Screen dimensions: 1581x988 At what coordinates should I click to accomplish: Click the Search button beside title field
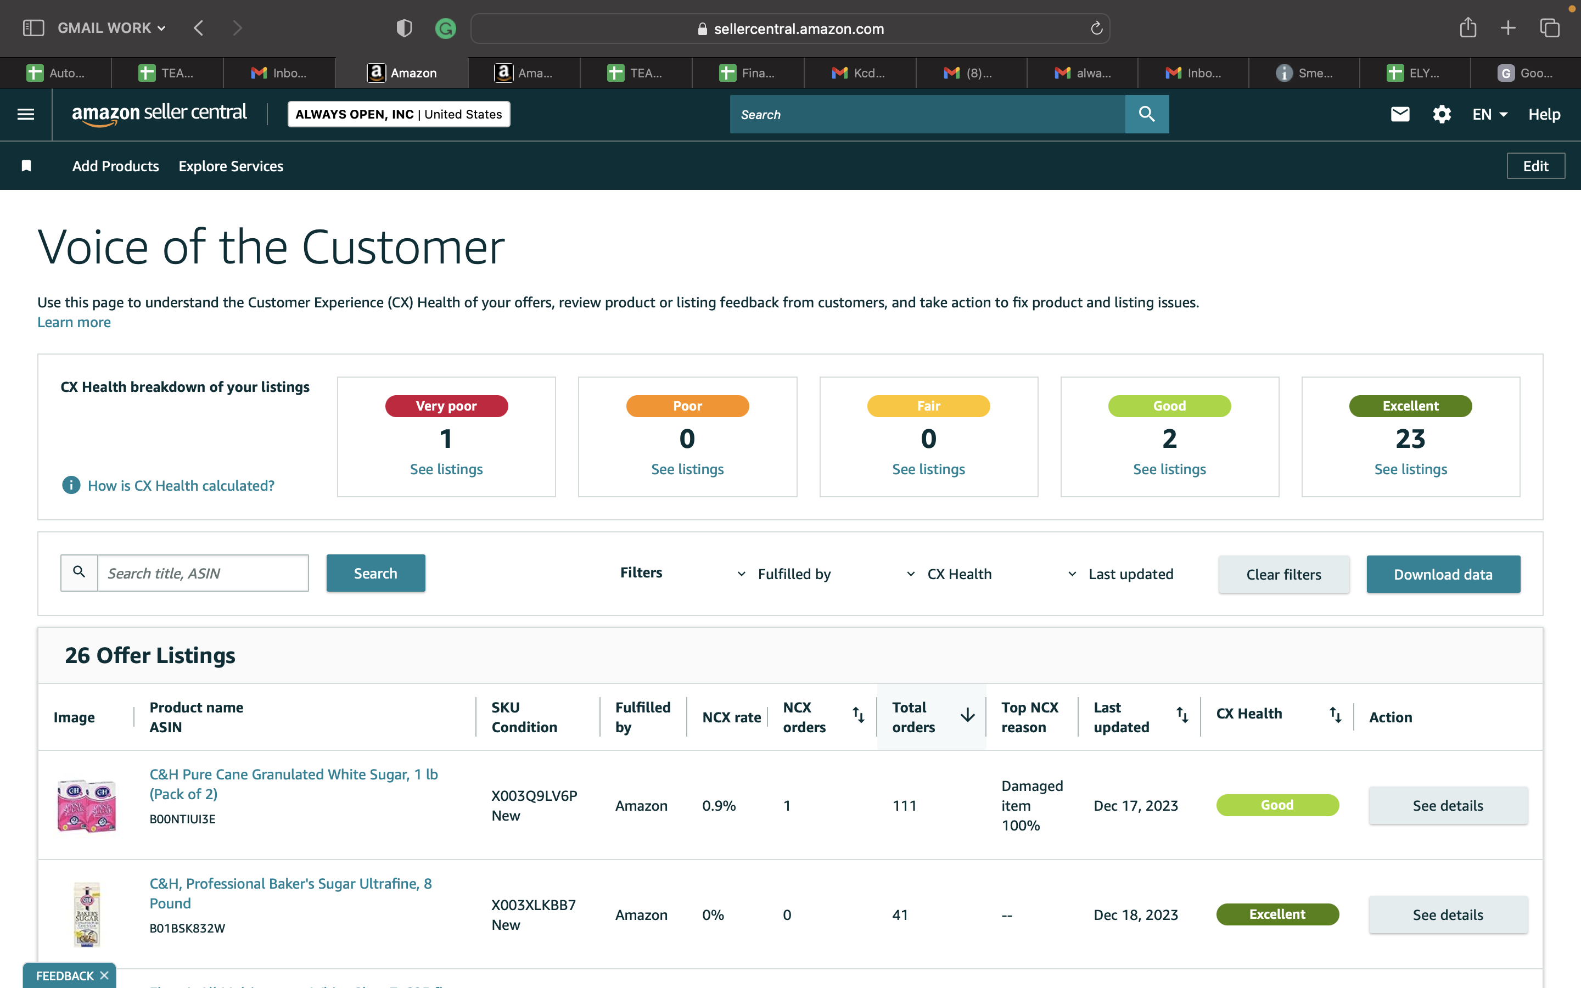point(375,573)
